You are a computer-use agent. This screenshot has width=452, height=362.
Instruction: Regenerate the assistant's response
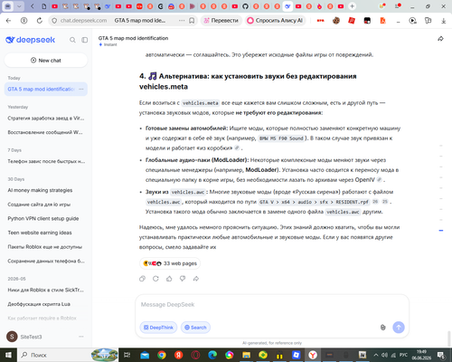click(155, 279)
